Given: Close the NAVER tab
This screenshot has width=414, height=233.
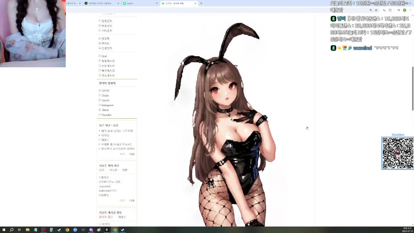Looking at the screenshot, I should click(157, 3).
